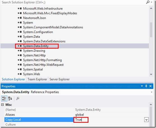Click the search magnifier icon in Solution Explorer
This screenshot has height=128, width=156.
(148, 2)
